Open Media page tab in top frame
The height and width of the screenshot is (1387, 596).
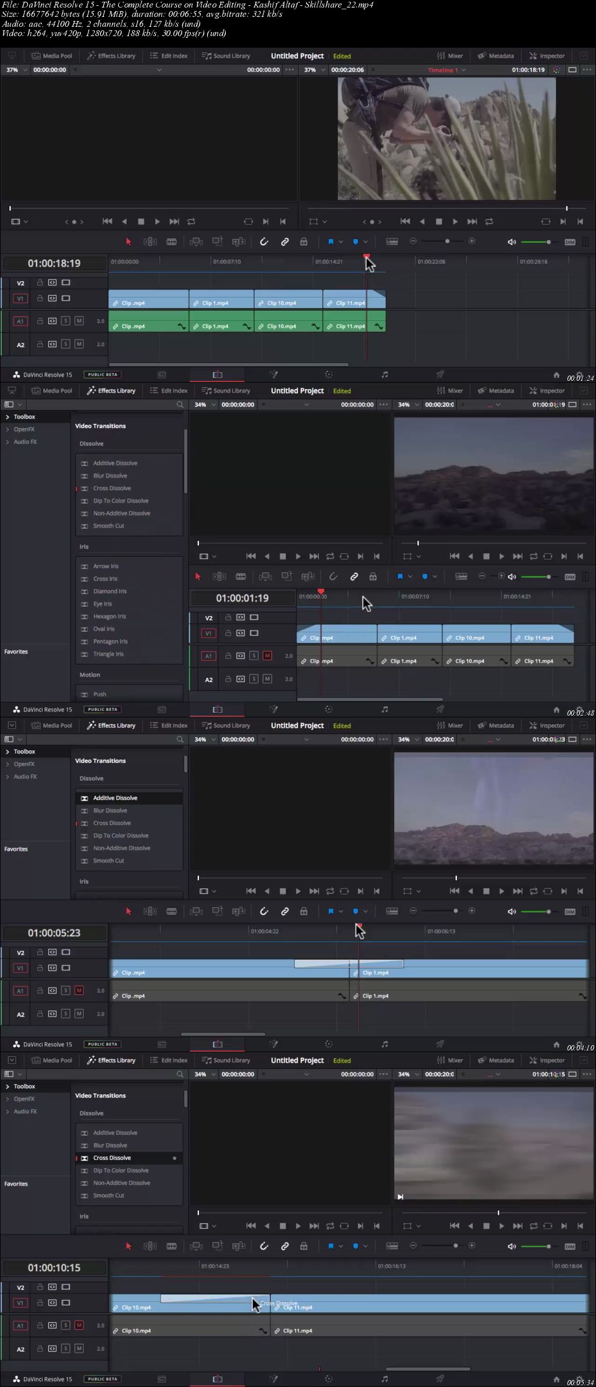point(162,375)
